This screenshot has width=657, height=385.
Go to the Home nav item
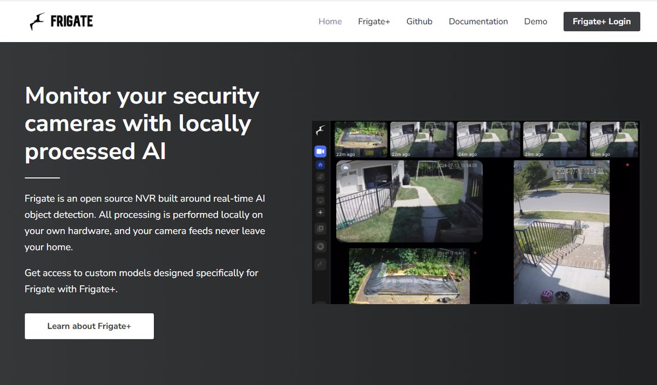330,21
